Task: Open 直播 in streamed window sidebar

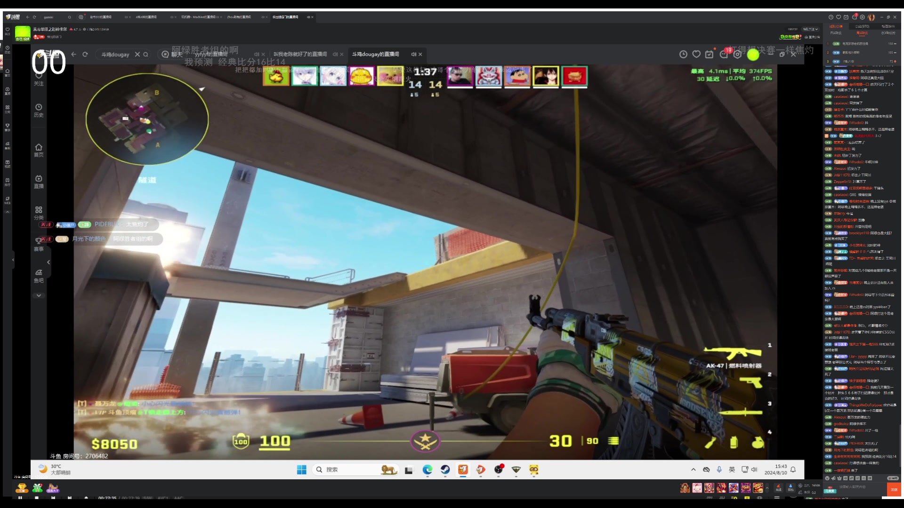Action: pyautogui.click(x=39, y=182)
